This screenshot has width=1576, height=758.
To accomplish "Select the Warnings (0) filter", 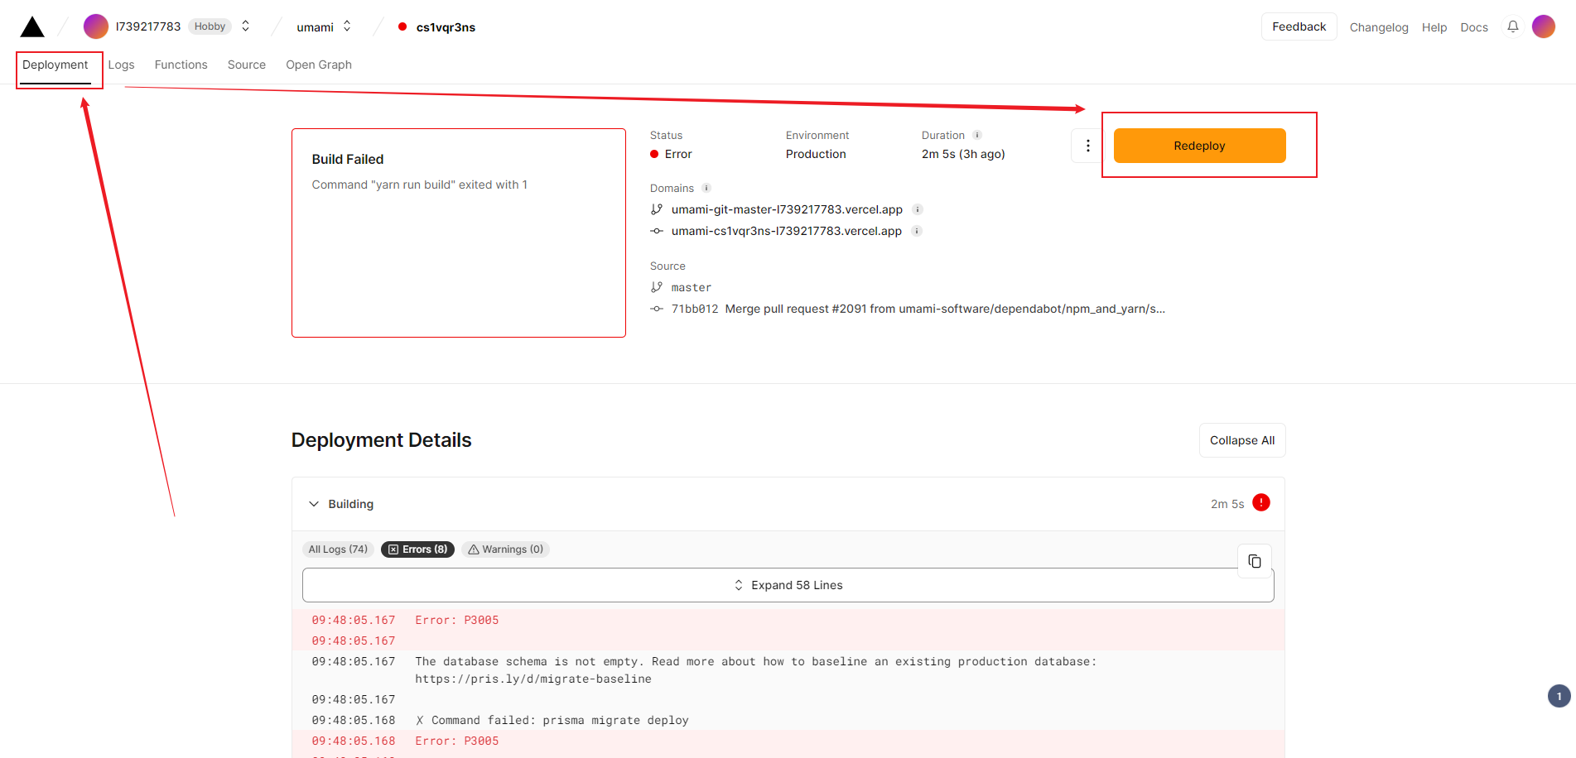I will click(505, 549).
